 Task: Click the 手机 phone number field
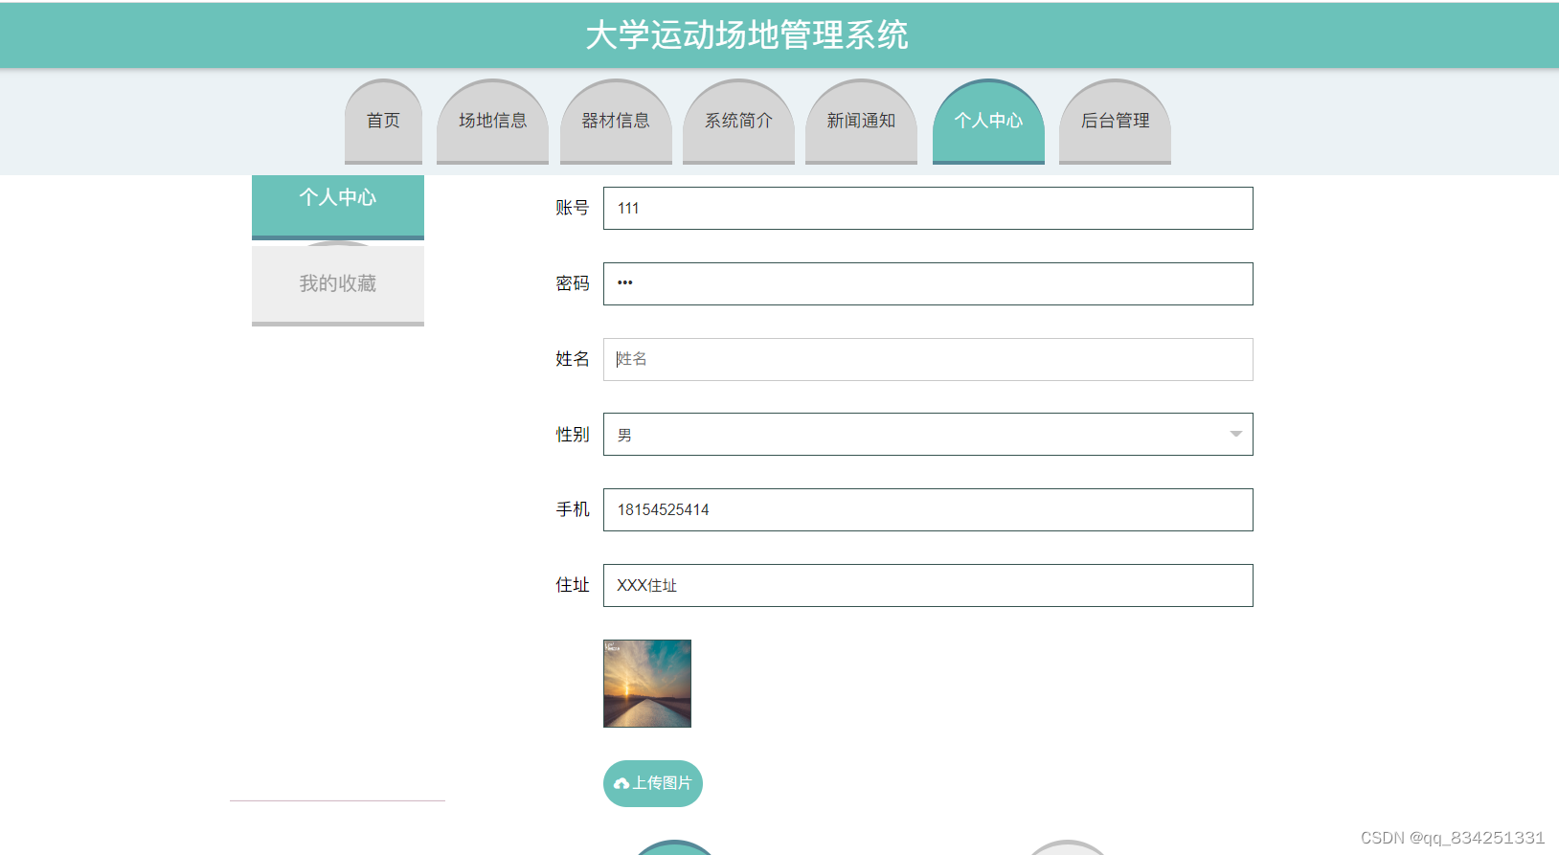(928, 509)
